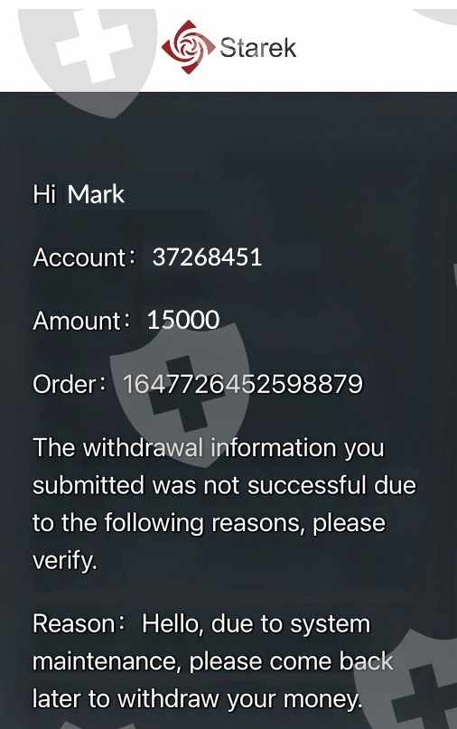The image size is (457, 729).
Task: Select order number 1647726452598879
Action: [242, 384]
